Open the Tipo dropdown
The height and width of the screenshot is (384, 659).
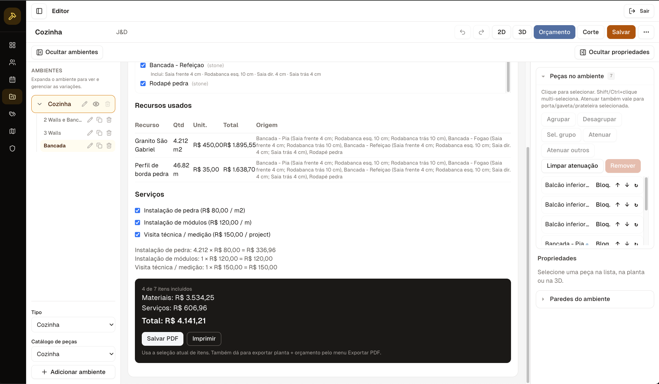[73, 325]
